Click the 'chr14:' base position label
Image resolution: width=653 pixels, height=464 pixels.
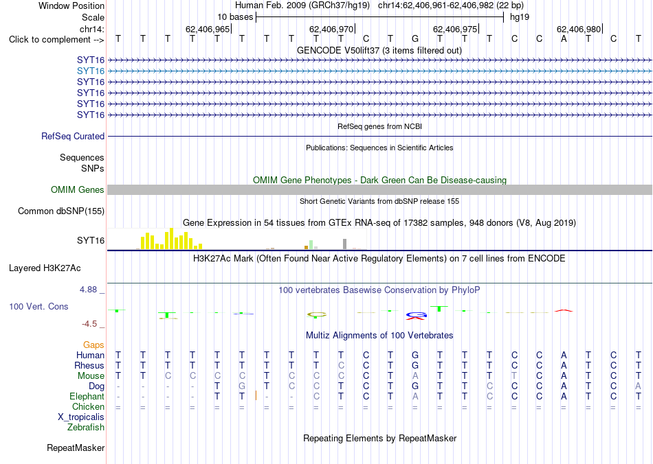click(x=92, y=29)
